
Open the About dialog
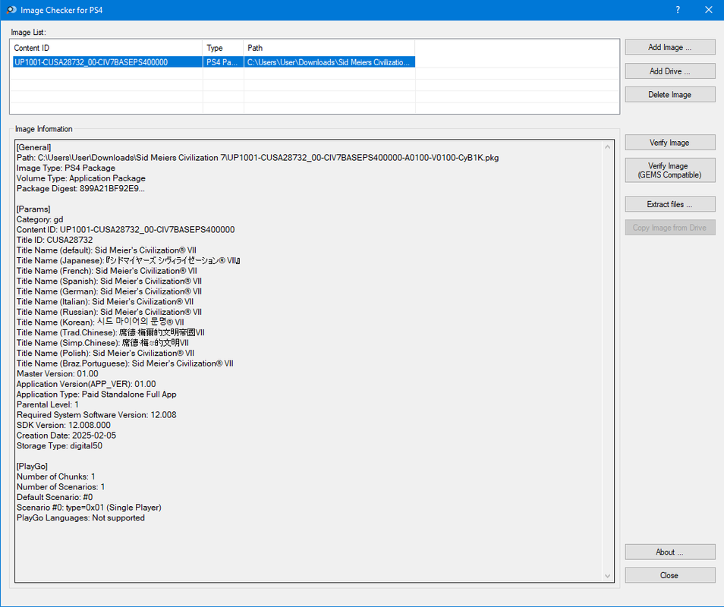[670, 552]
